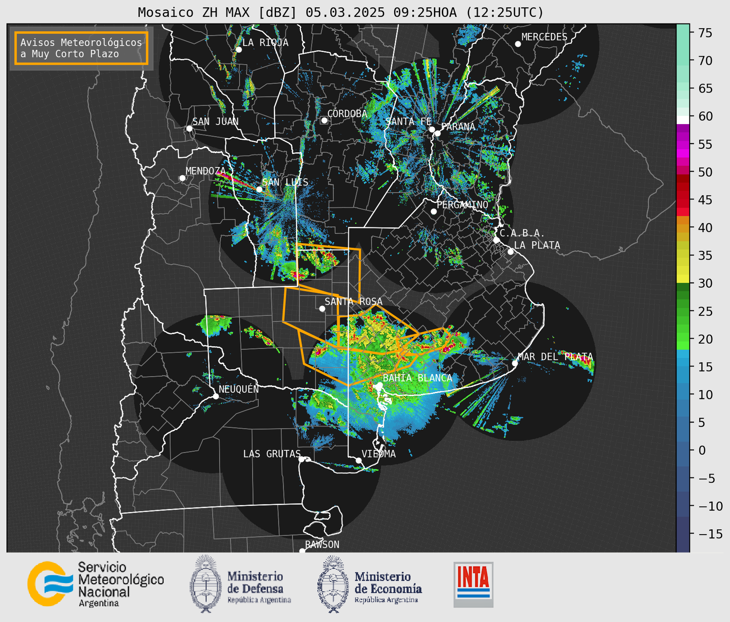Click the CORDOBA city label
Viewport: 730px width, 622px height.
tap(347, 114)
